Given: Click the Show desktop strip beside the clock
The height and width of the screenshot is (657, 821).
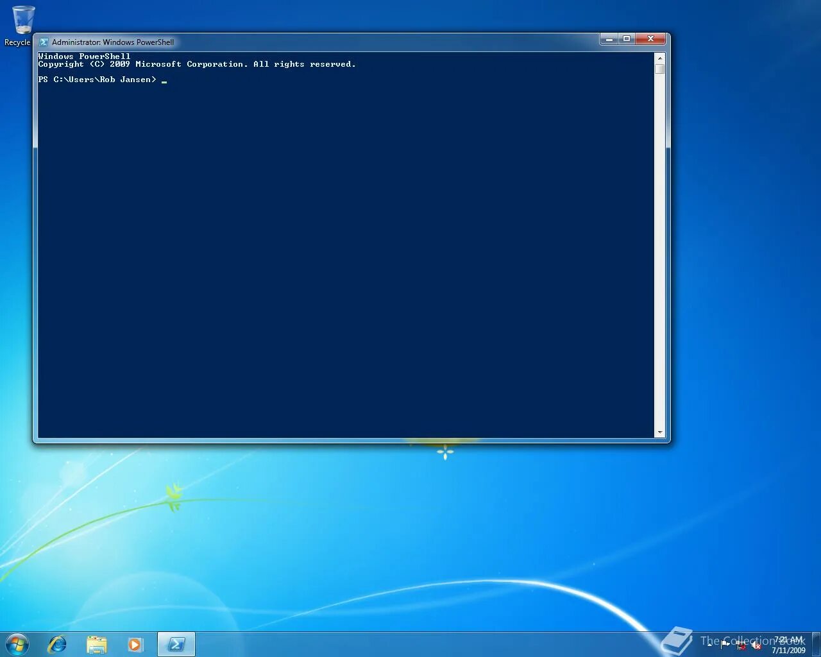Looking at the screenshot, I should 816,644.
